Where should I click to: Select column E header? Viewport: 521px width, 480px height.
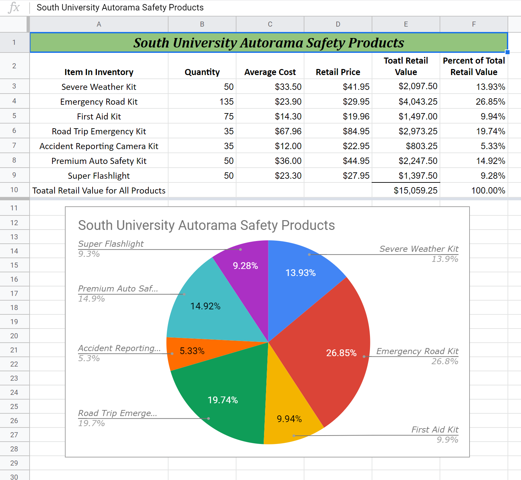click(x=406, y=24)
